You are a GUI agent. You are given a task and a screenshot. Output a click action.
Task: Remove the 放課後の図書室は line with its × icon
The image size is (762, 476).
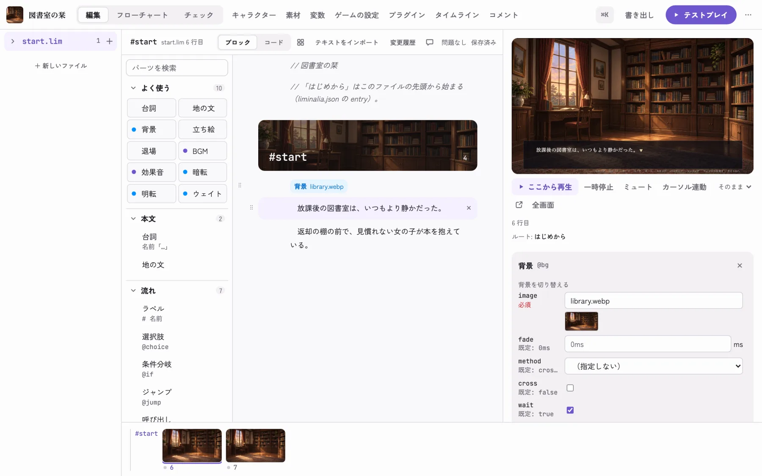pyautogui.click(x=469, y=208)
